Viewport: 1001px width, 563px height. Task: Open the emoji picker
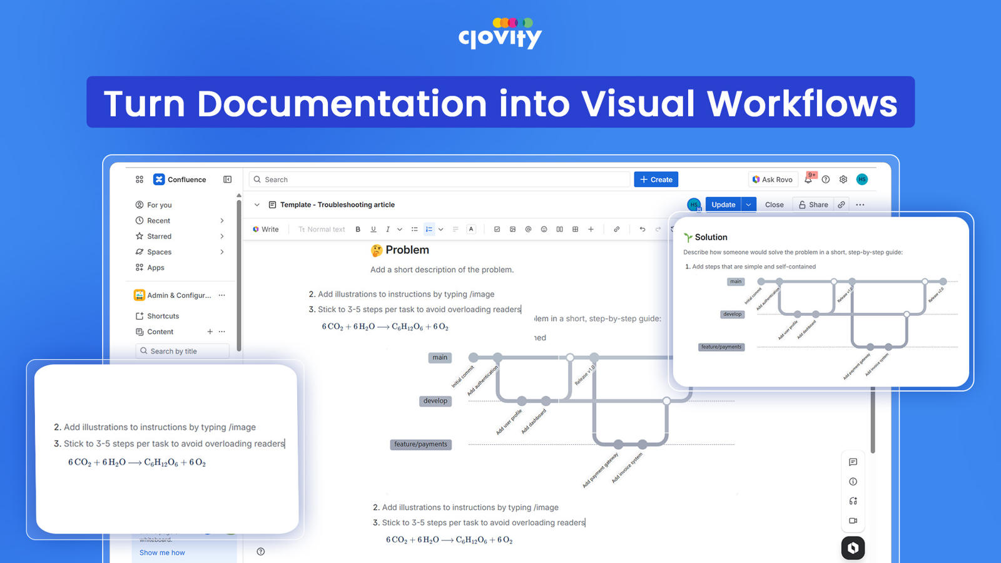click(x=544, y=230)
